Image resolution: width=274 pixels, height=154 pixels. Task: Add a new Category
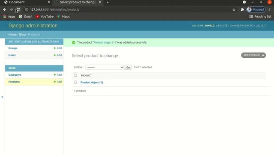pyautogui.click(x=58, y=75)
